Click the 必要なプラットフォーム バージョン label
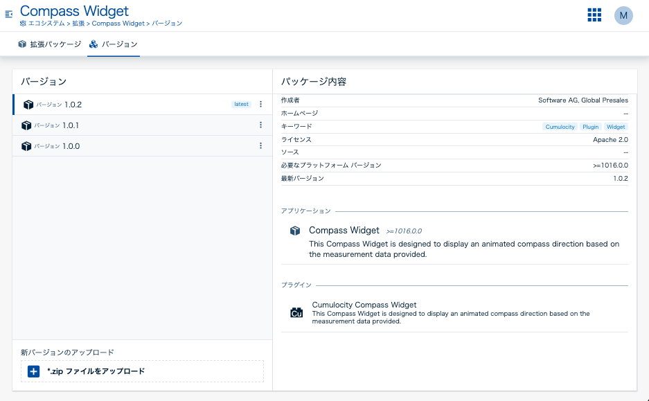The image size is (649, 401). tap(331, 166)
